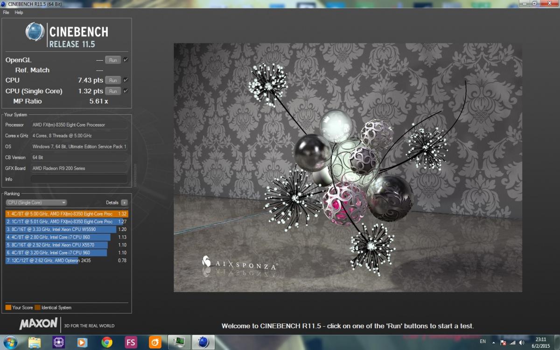Run the OpenGL benchmark test
The image size is (560, 350).
coord(113,60)
